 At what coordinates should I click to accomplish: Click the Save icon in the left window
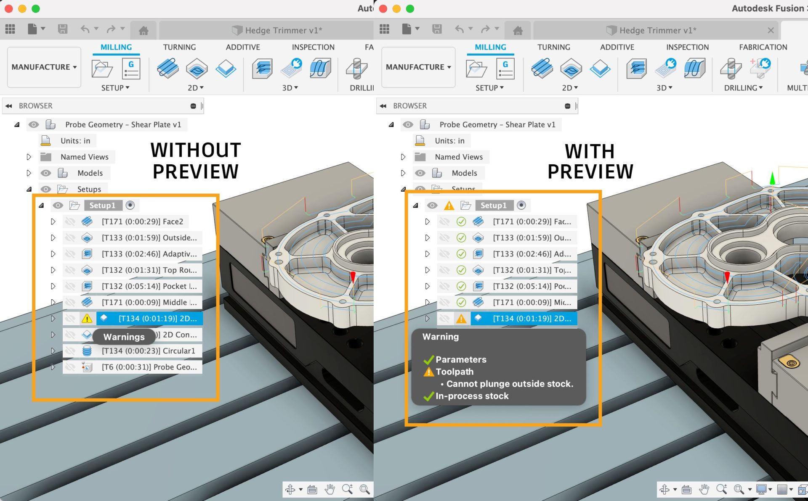[63, 29]
